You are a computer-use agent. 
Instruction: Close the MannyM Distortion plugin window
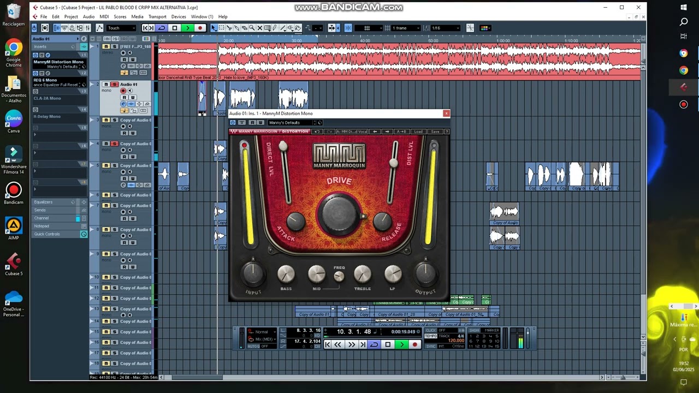(446, 114)
